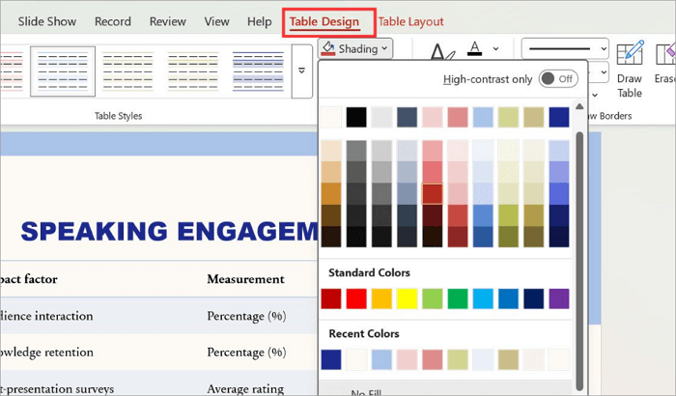Click the font color A icon

point(475,48)
